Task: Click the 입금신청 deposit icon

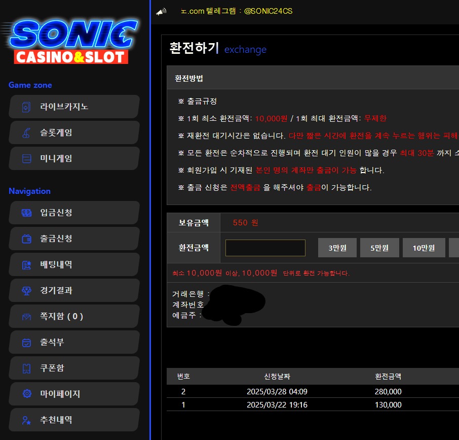Action: click(x=26, y=213)
